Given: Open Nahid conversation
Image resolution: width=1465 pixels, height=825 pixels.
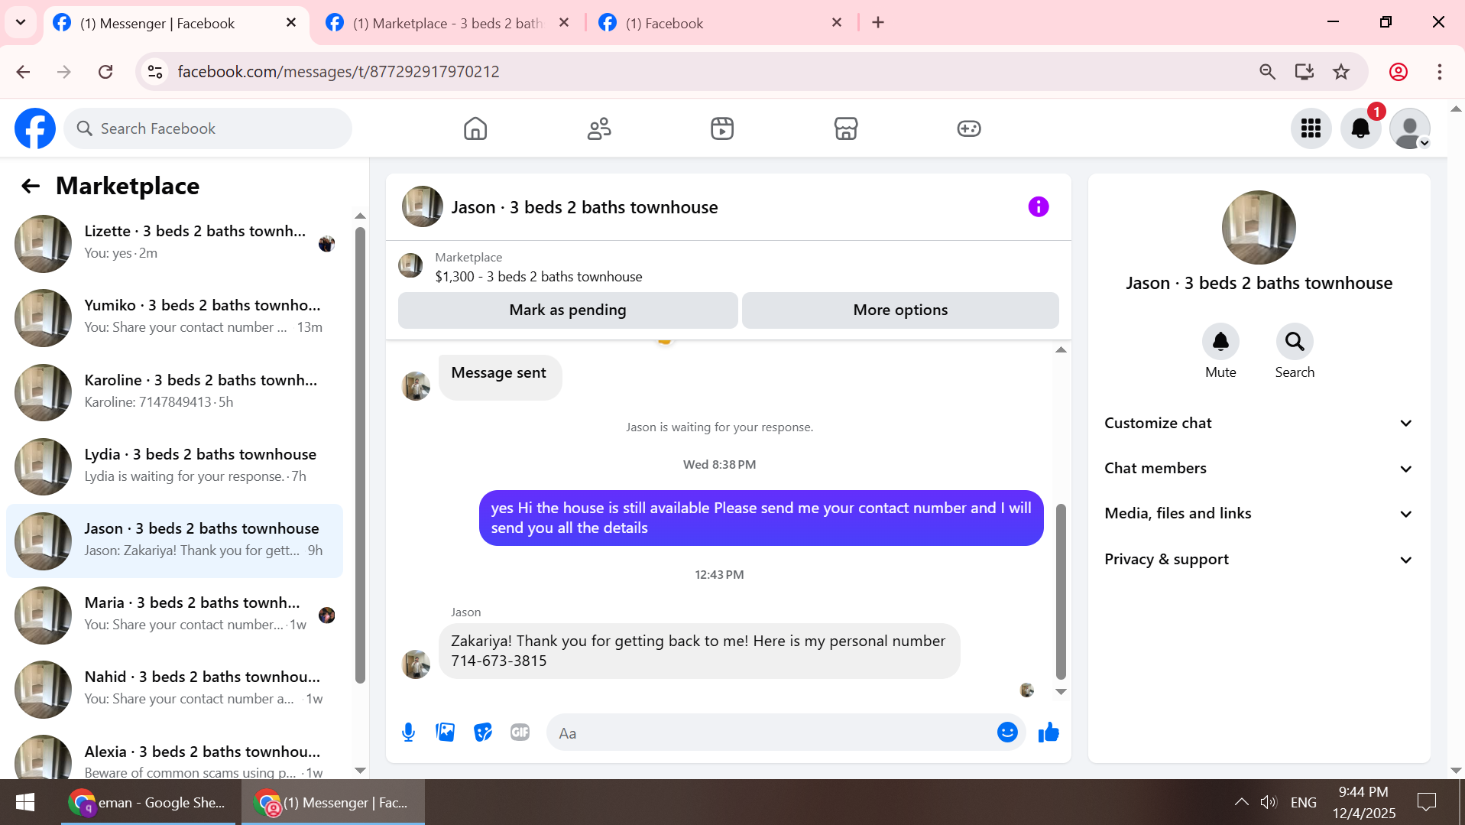Looking at the screenshot, I should (175, 689).
